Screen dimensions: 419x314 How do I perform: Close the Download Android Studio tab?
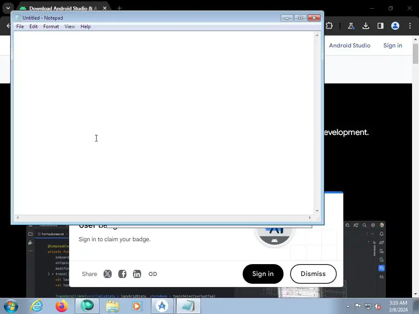(x=105, y=8)
